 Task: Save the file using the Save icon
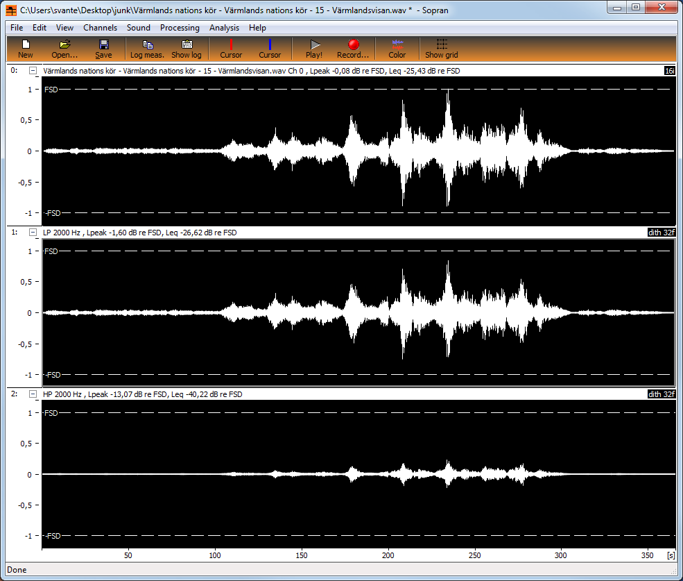[104, 49]
